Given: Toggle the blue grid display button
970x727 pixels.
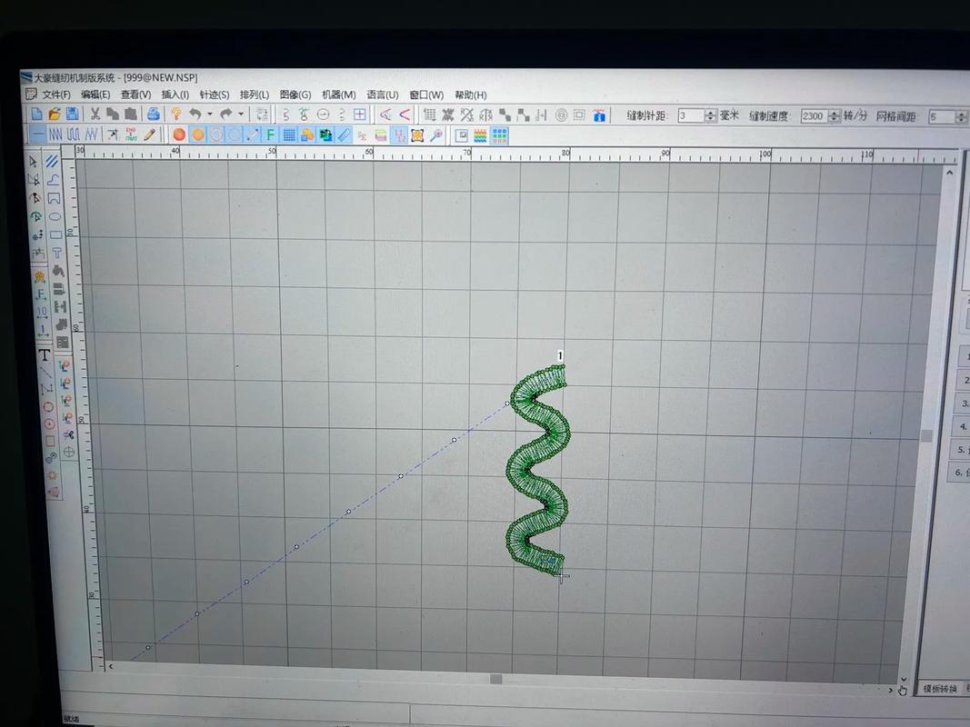Looking at the screenshot, I should 288,134.
